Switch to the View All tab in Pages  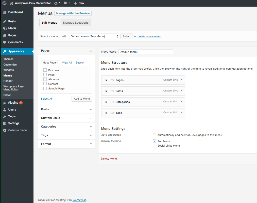click(67, 63)
